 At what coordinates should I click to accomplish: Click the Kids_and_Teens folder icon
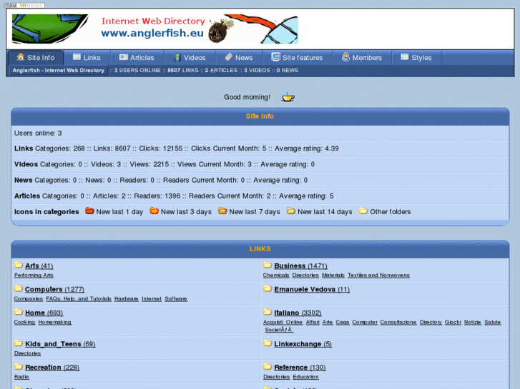click(x=19, y=343)
